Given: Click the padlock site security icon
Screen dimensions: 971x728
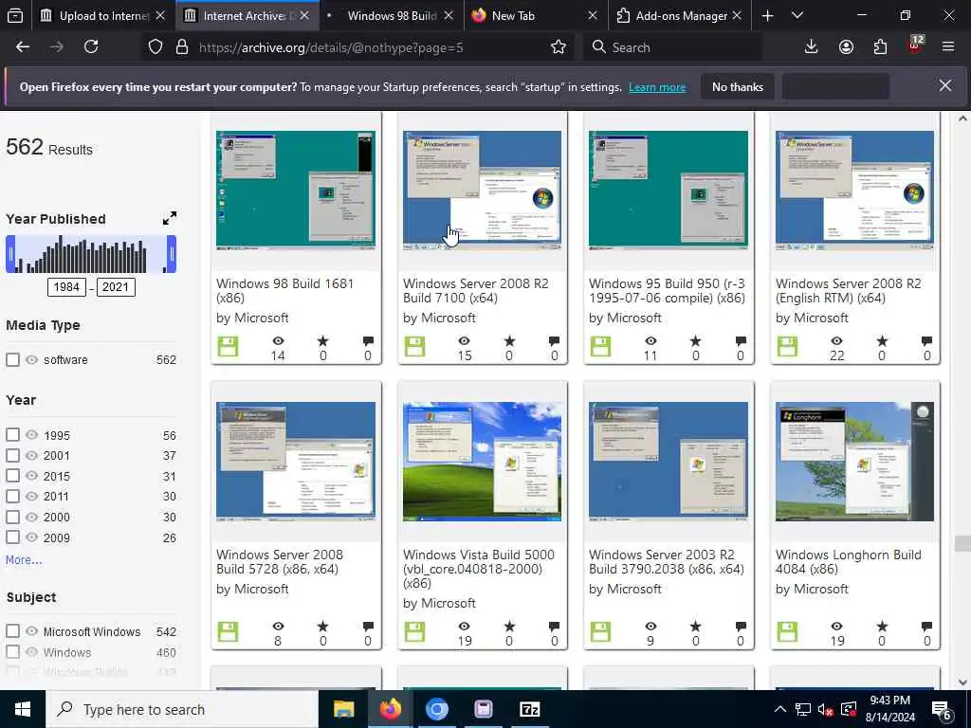Looking at the screenshot, I should click(181, 47).
